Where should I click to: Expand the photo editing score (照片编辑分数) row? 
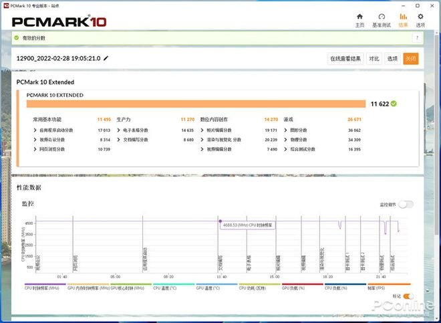coord(202,130)
